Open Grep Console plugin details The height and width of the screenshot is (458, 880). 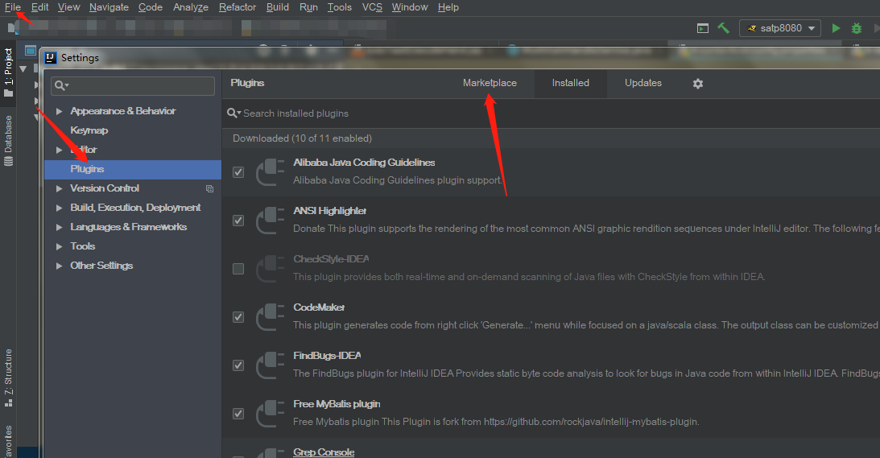[x=324, y=452]
